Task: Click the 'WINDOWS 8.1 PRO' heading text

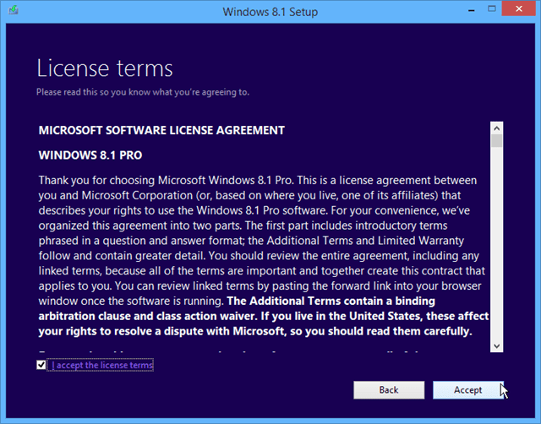Action: 90,155
